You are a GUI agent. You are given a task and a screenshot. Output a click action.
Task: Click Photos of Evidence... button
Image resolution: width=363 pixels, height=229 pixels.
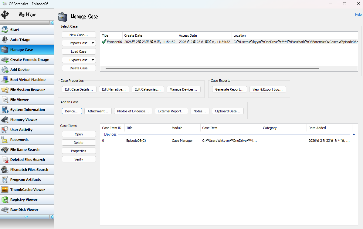133,111
